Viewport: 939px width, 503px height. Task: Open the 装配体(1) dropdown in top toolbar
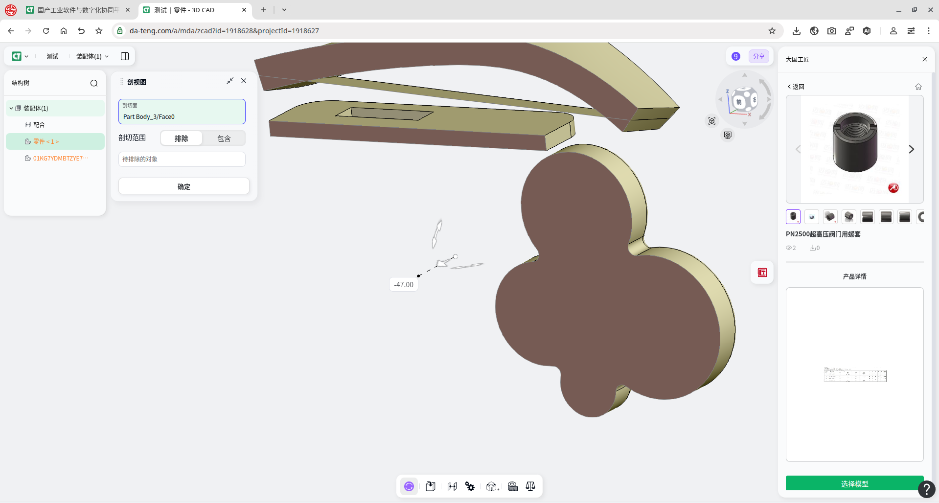tap(92, 56)
